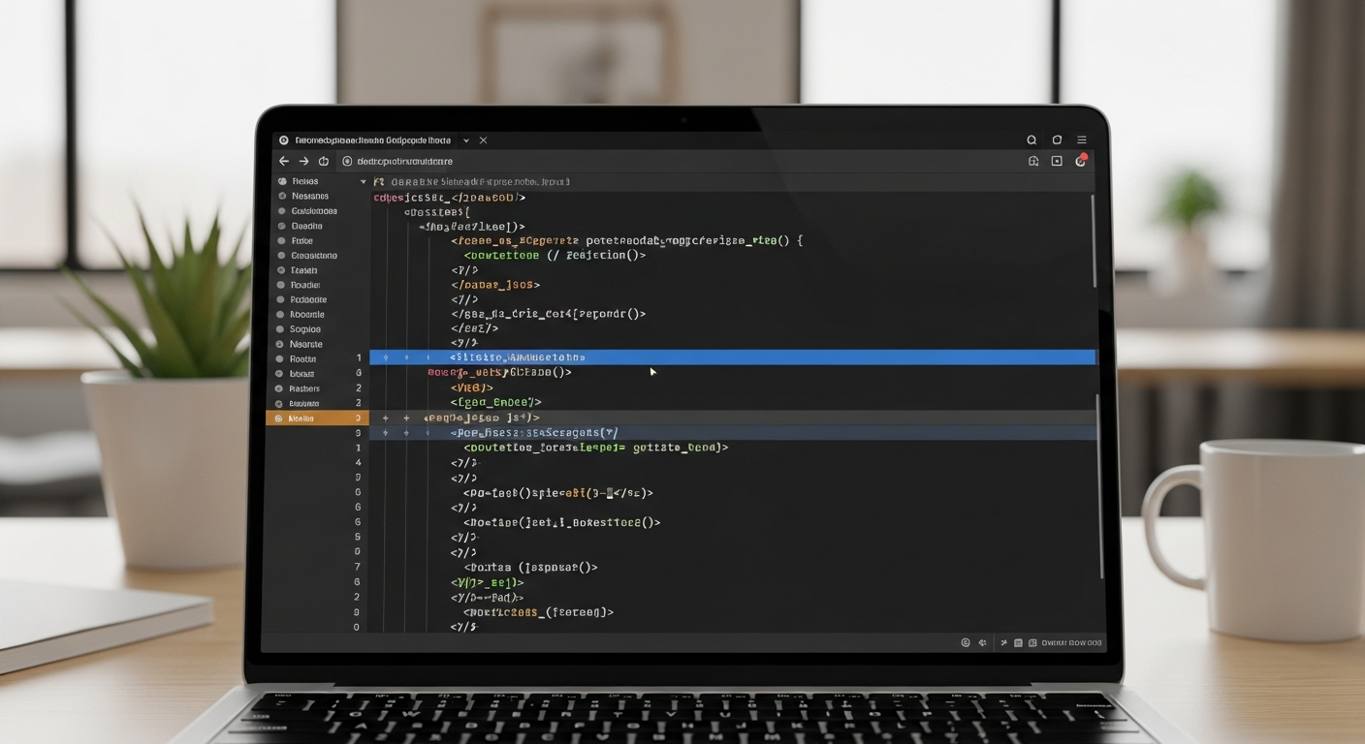Click the page reload icon
This screenshot has height=744, width=1365.
[323, 161]
